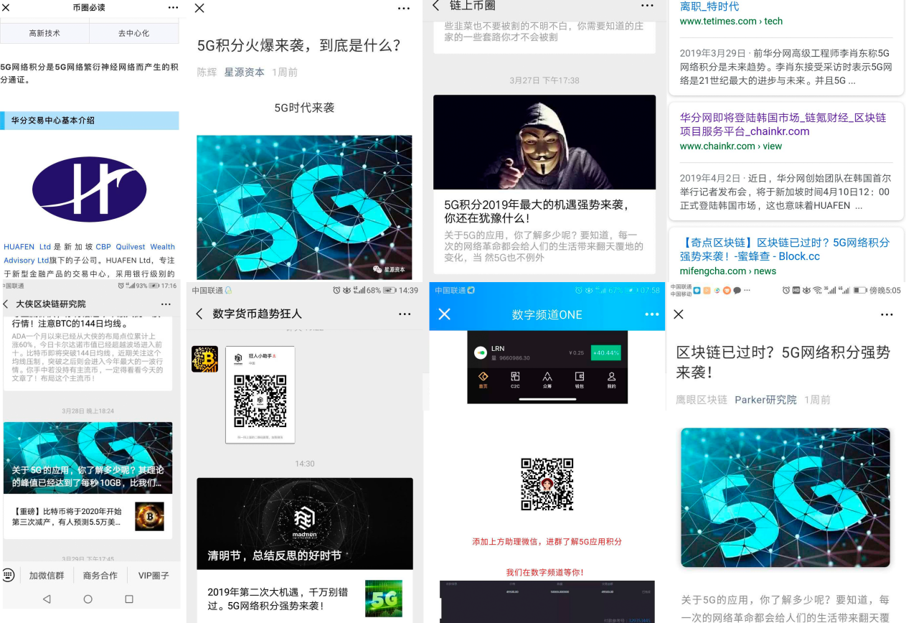
Task: Open the more menu in 数字频道ONE
Action: (x=651, y=314)
